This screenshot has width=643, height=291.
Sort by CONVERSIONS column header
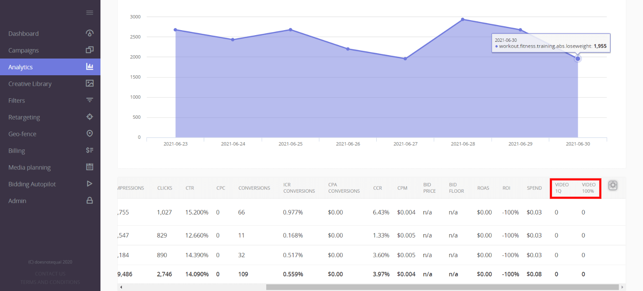pos(254,188)
